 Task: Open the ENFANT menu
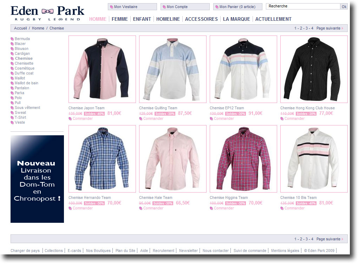[x=142, y=19]
